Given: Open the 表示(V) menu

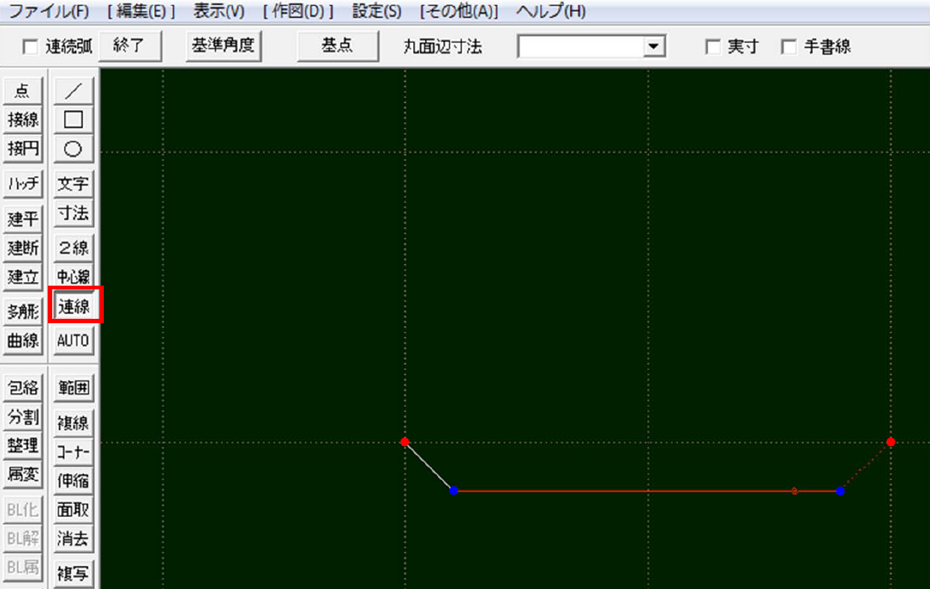Looking at the screenshot, I should coord(219,11).
